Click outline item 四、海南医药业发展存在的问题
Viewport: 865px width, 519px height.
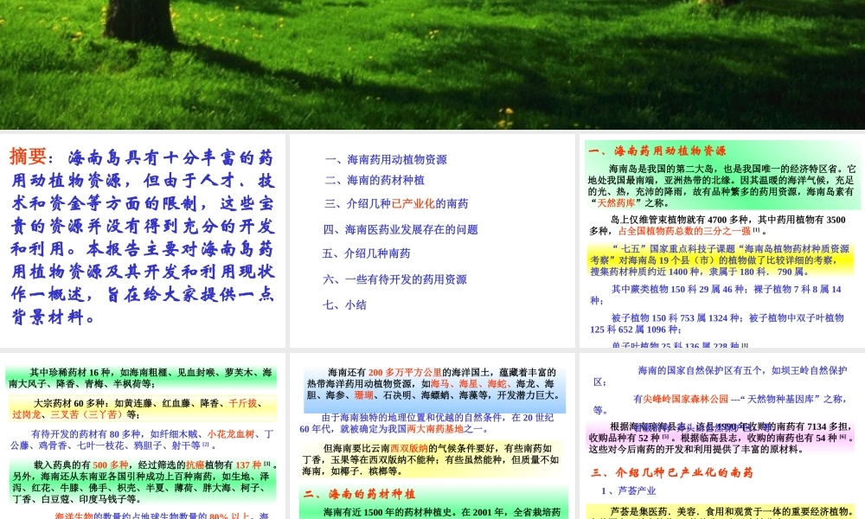click(402, 227)
